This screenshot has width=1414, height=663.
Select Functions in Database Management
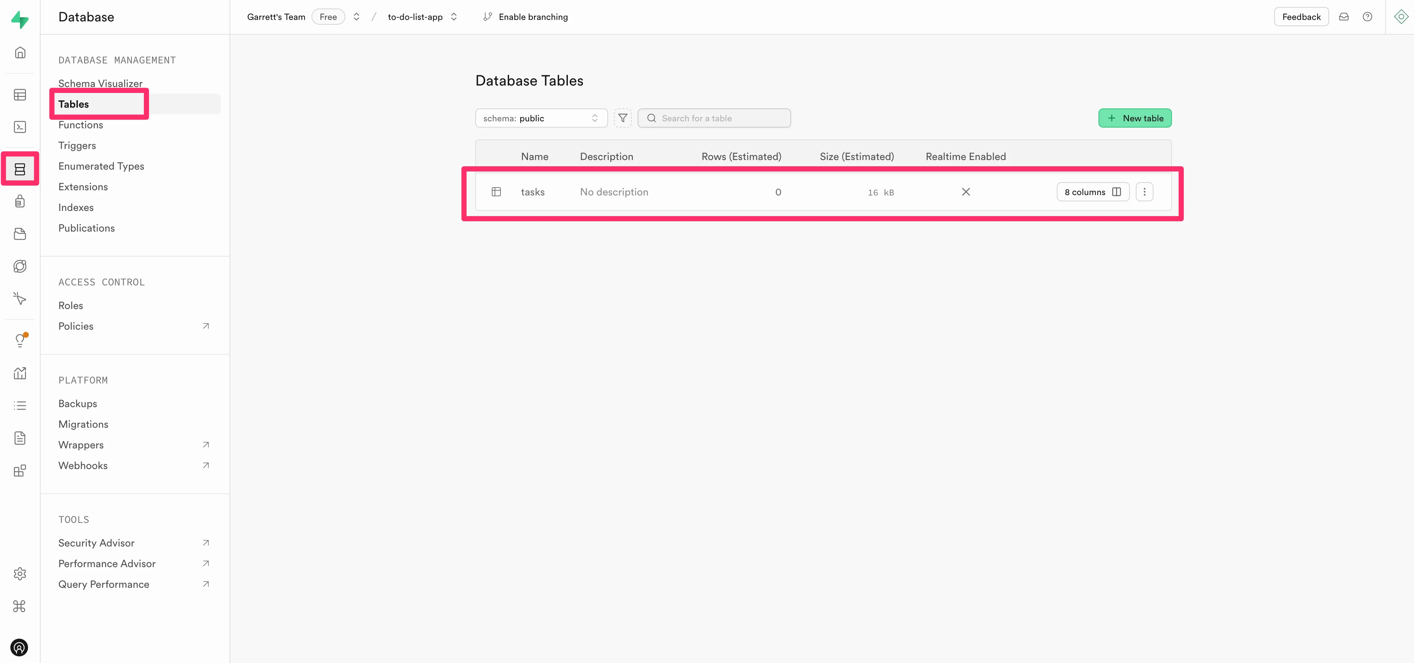click(81, 125)
